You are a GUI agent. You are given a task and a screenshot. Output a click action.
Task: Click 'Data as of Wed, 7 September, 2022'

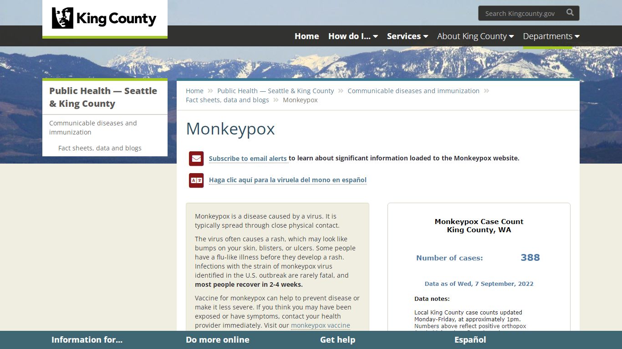479,284
